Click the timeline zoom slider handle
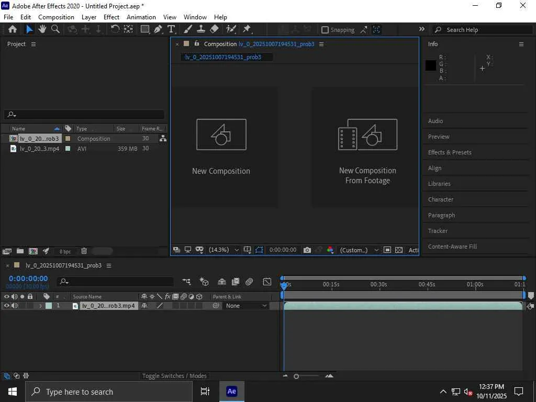This screenshot has width=536, height=402. 296,376
